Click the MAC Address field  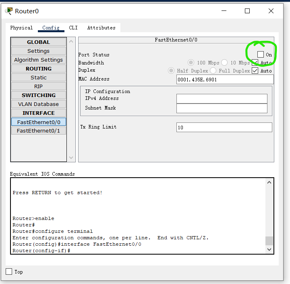pos(225,79)
